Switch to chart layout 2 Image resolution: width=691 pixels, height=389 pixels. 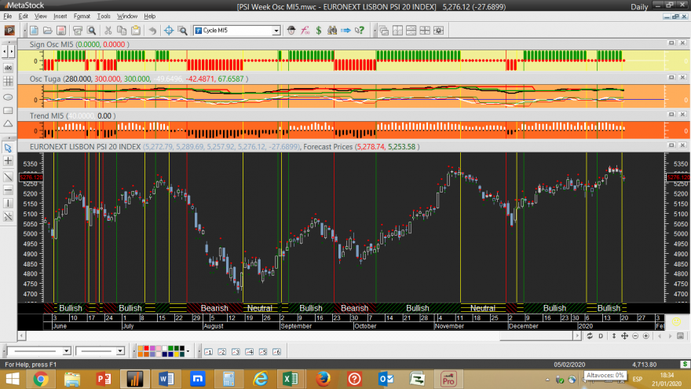click(x=222, y=351)
